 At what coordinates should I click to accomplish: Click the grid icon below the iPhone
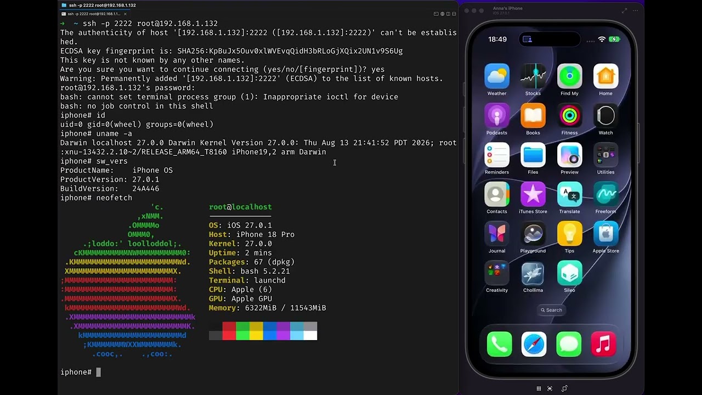point(539,388)
